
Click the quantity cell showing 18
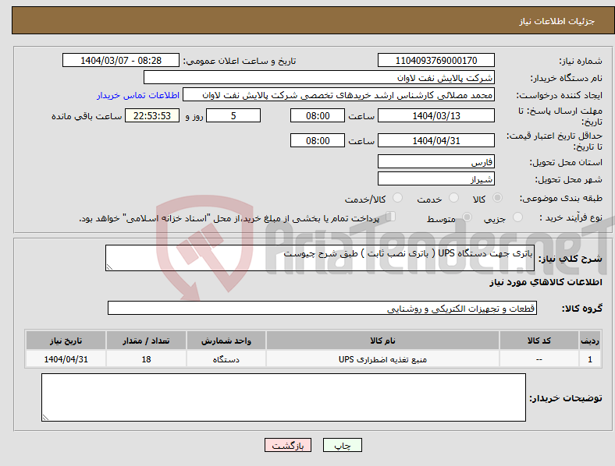click(146, 359)
